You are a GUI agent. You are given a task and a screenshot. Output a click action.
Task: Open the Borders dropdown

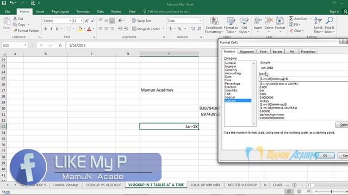[73, 29]
